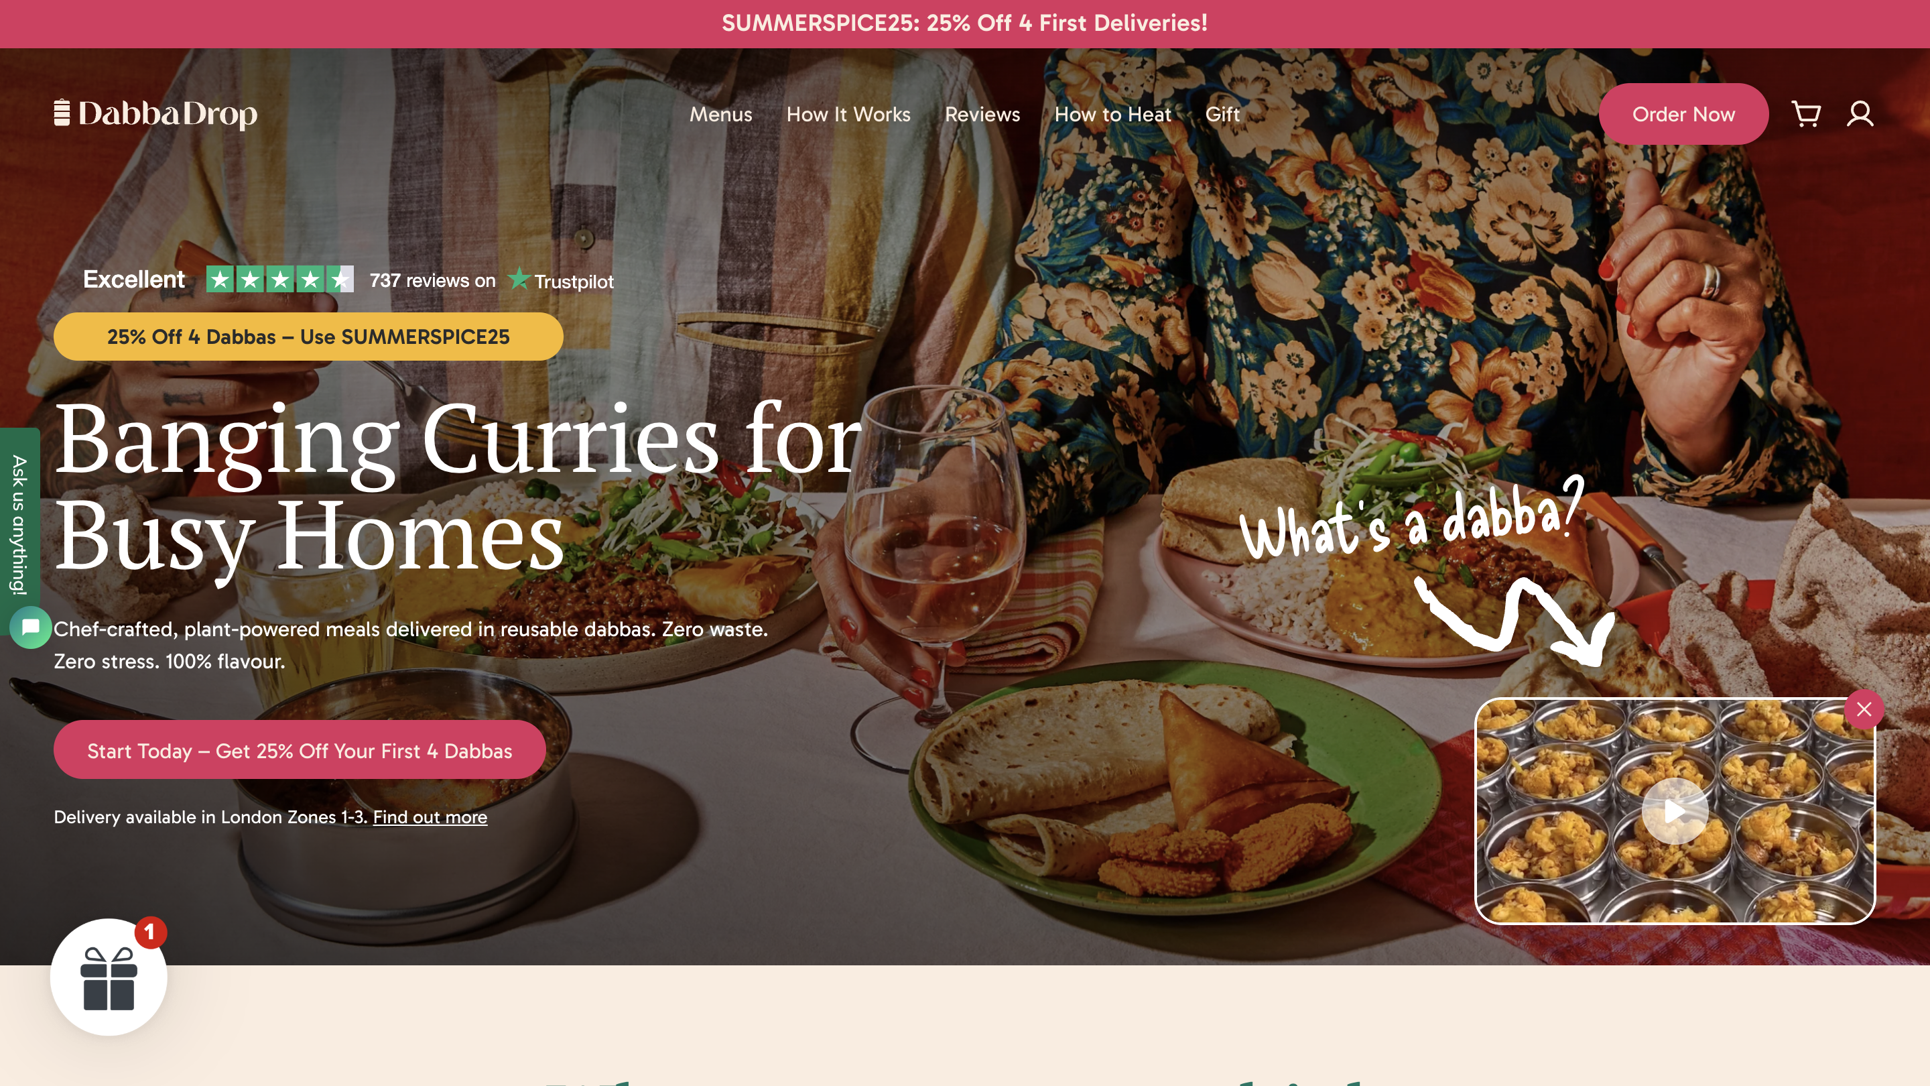Go to How It Works
This screenshot has height=1086, width=1930.
[x=848, y=114]
